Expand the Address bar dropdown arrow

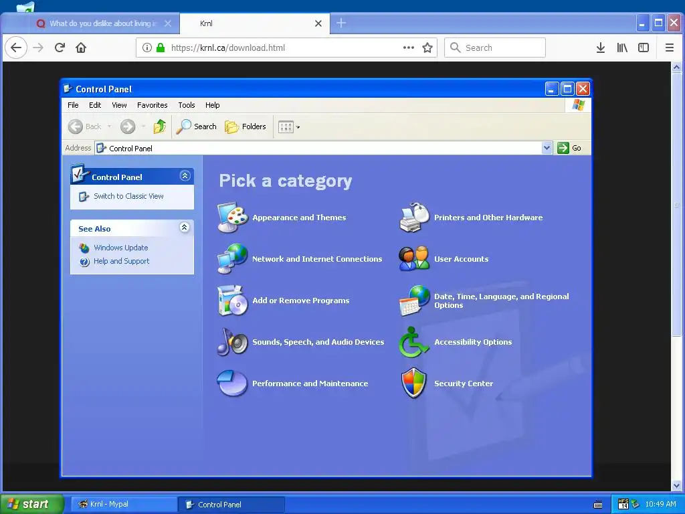click(547, 148)
